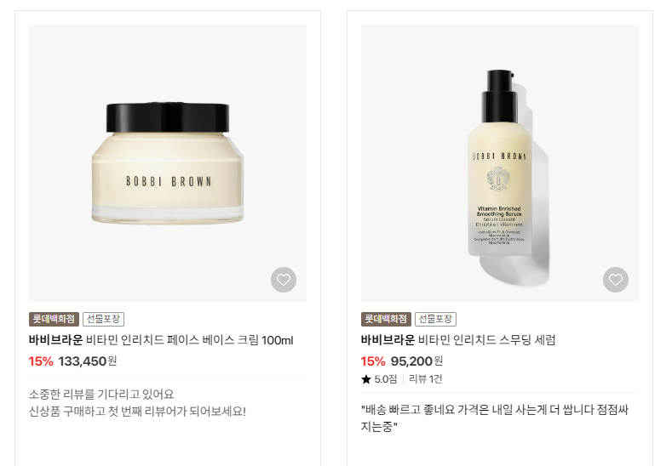Open 리뷰 1건 review count
Image resolution: width=672 pixels, height=466 pixels.
pos(426,379)
